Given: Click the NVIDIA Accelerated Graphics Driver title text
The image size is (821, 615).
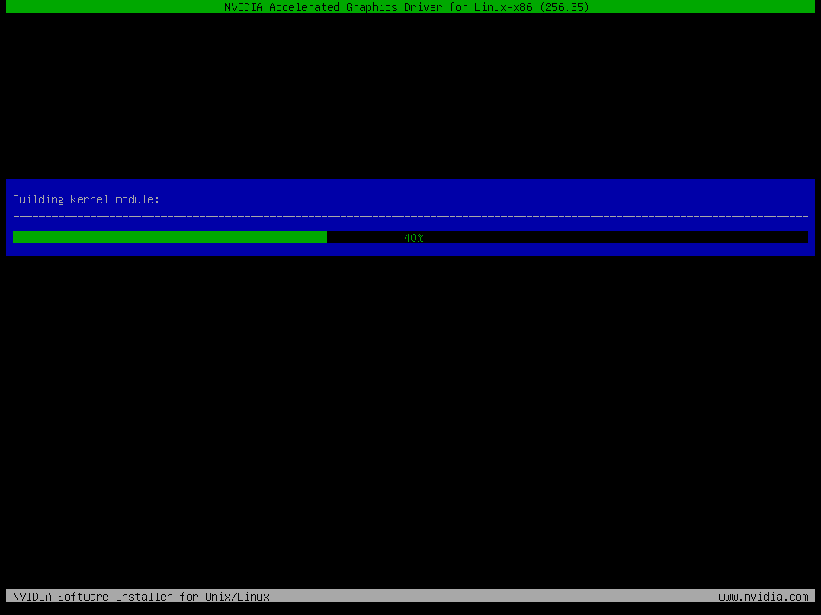Looking at the screenshot, I should (406, 7).
